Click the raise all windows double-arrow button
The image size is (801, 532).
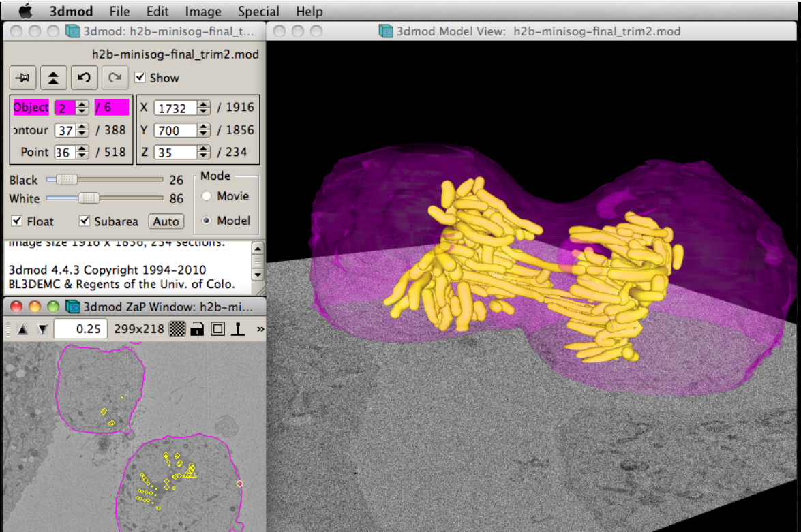point(53,78)
